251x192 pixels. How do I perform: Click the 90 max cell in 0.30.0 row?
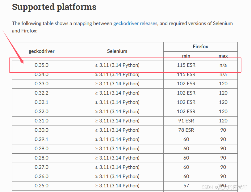223,130
